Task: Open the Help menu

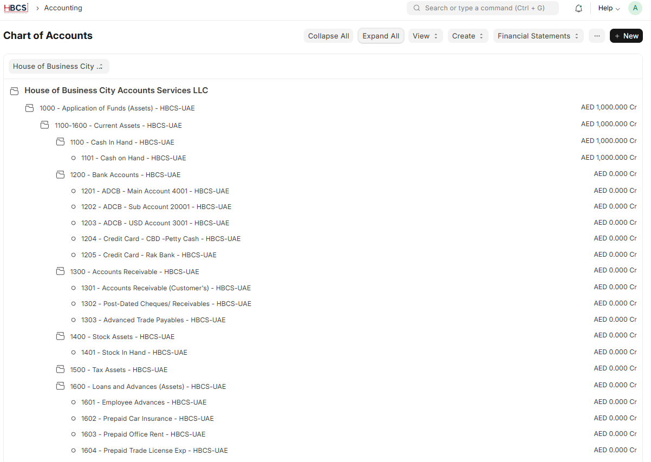Action: pos(609,8)
